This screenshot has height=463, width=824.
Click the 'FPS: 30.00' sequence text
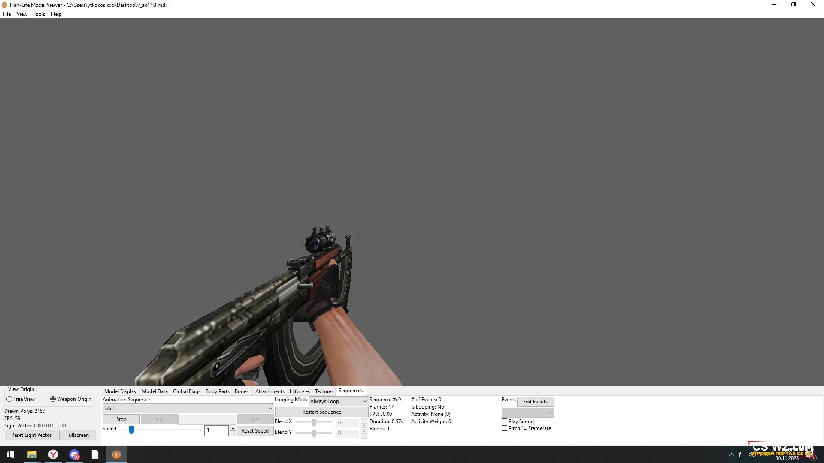coord(381,414)
